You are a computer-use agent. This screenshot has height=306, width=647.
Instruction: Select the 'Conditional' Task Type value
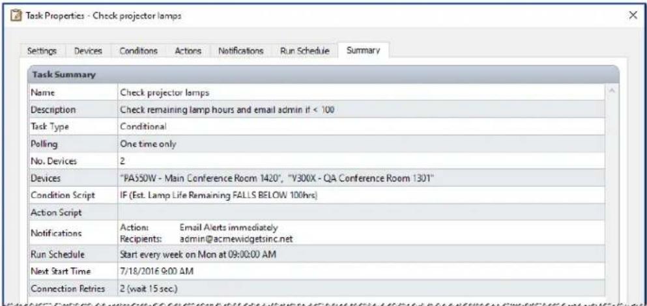(x=143, y=126)
